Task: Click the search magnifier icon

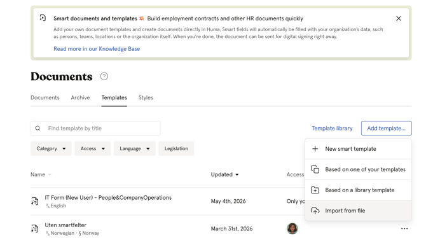Action: click(38, 128)
